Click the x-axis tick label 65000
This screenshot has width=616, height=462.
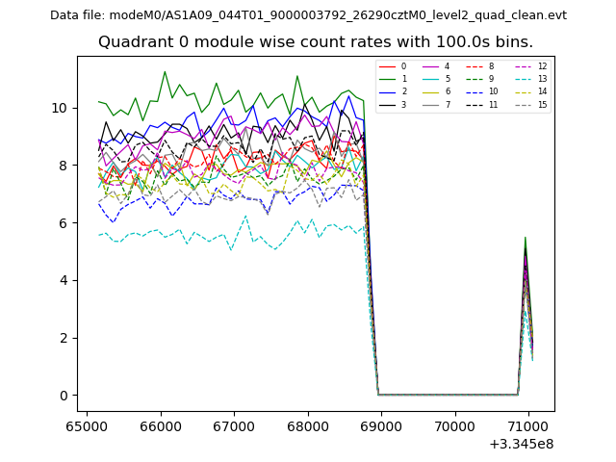click(87, 425)
